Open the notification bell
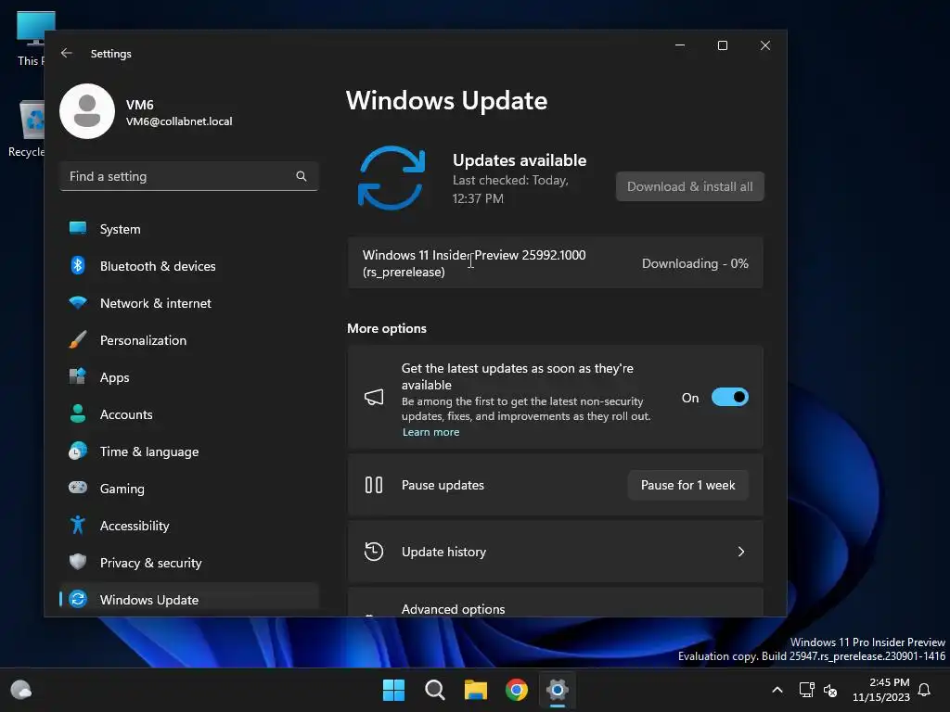Viewport: 950px width, 712px height. (925, 690)
